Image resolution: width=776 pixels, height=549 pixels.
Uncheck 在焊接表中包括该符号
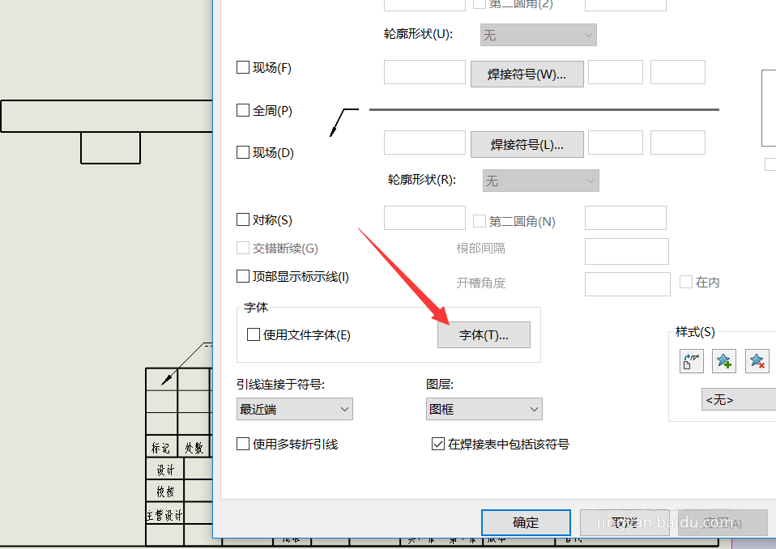[x=438, y=445]
